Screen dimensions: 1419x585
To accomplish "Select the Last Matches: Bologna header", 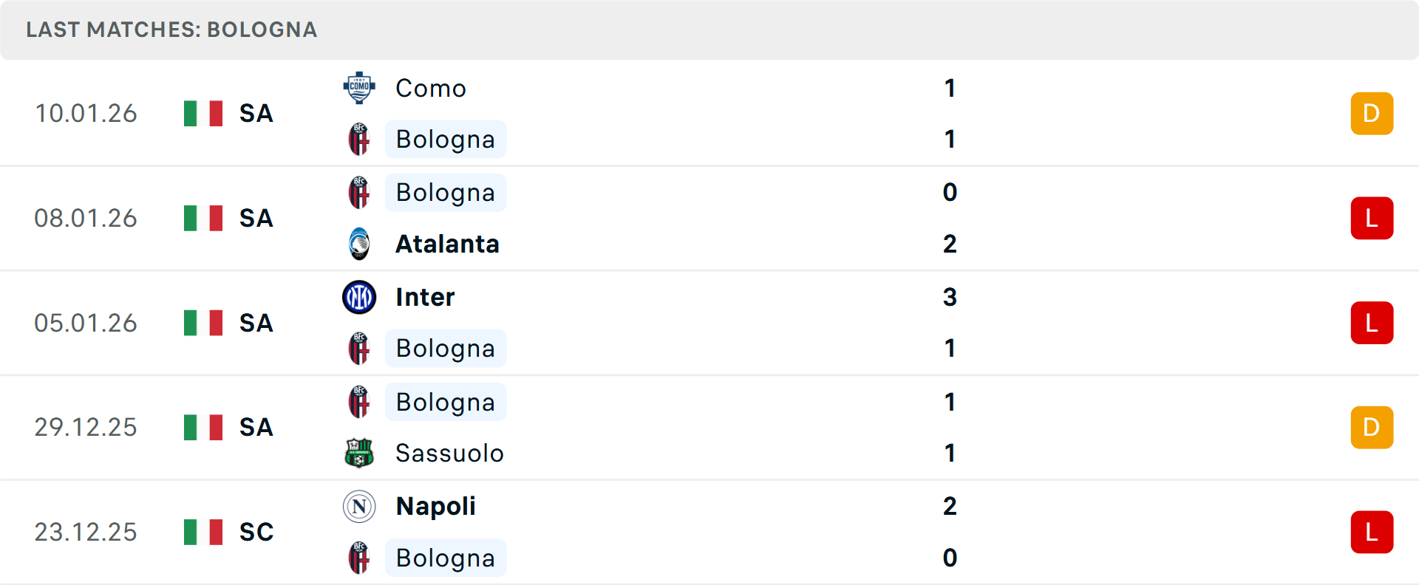I will click(x=171, y=30).
